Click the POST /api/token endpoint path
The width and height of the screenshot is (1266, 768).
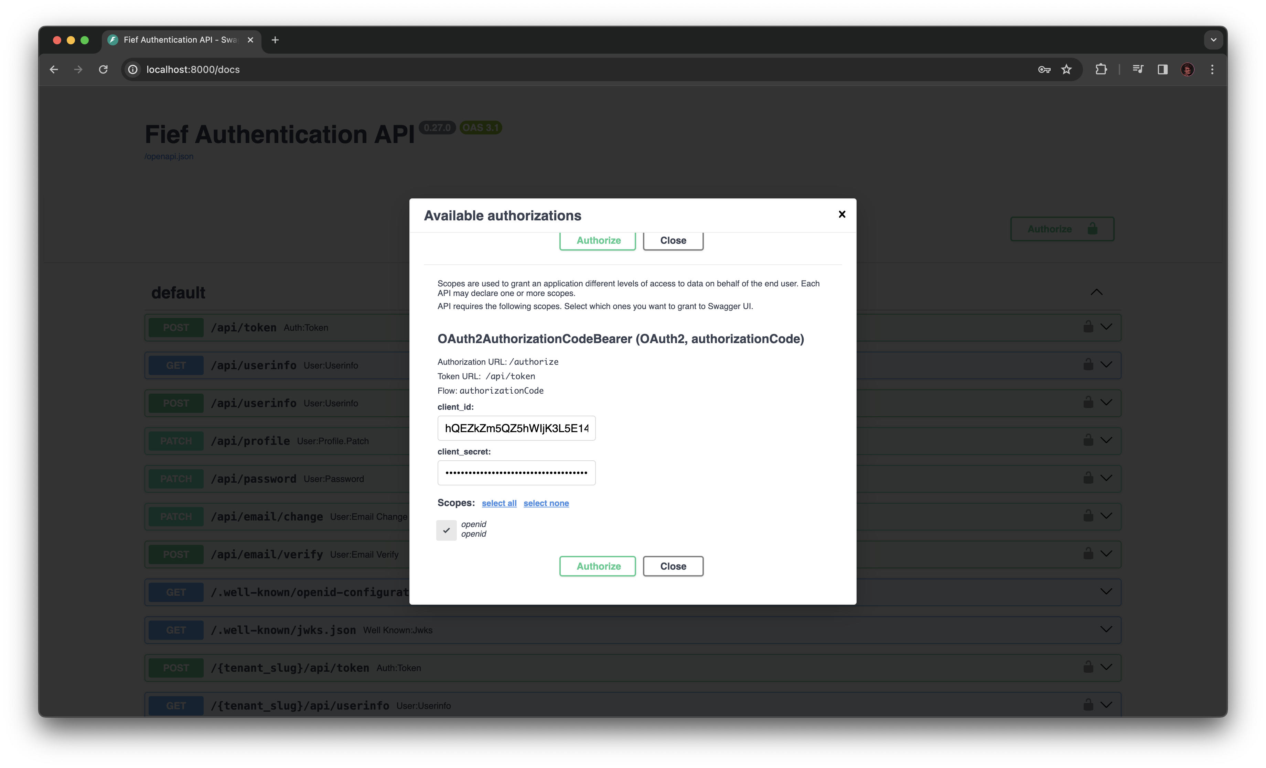[x=244, y=328]
